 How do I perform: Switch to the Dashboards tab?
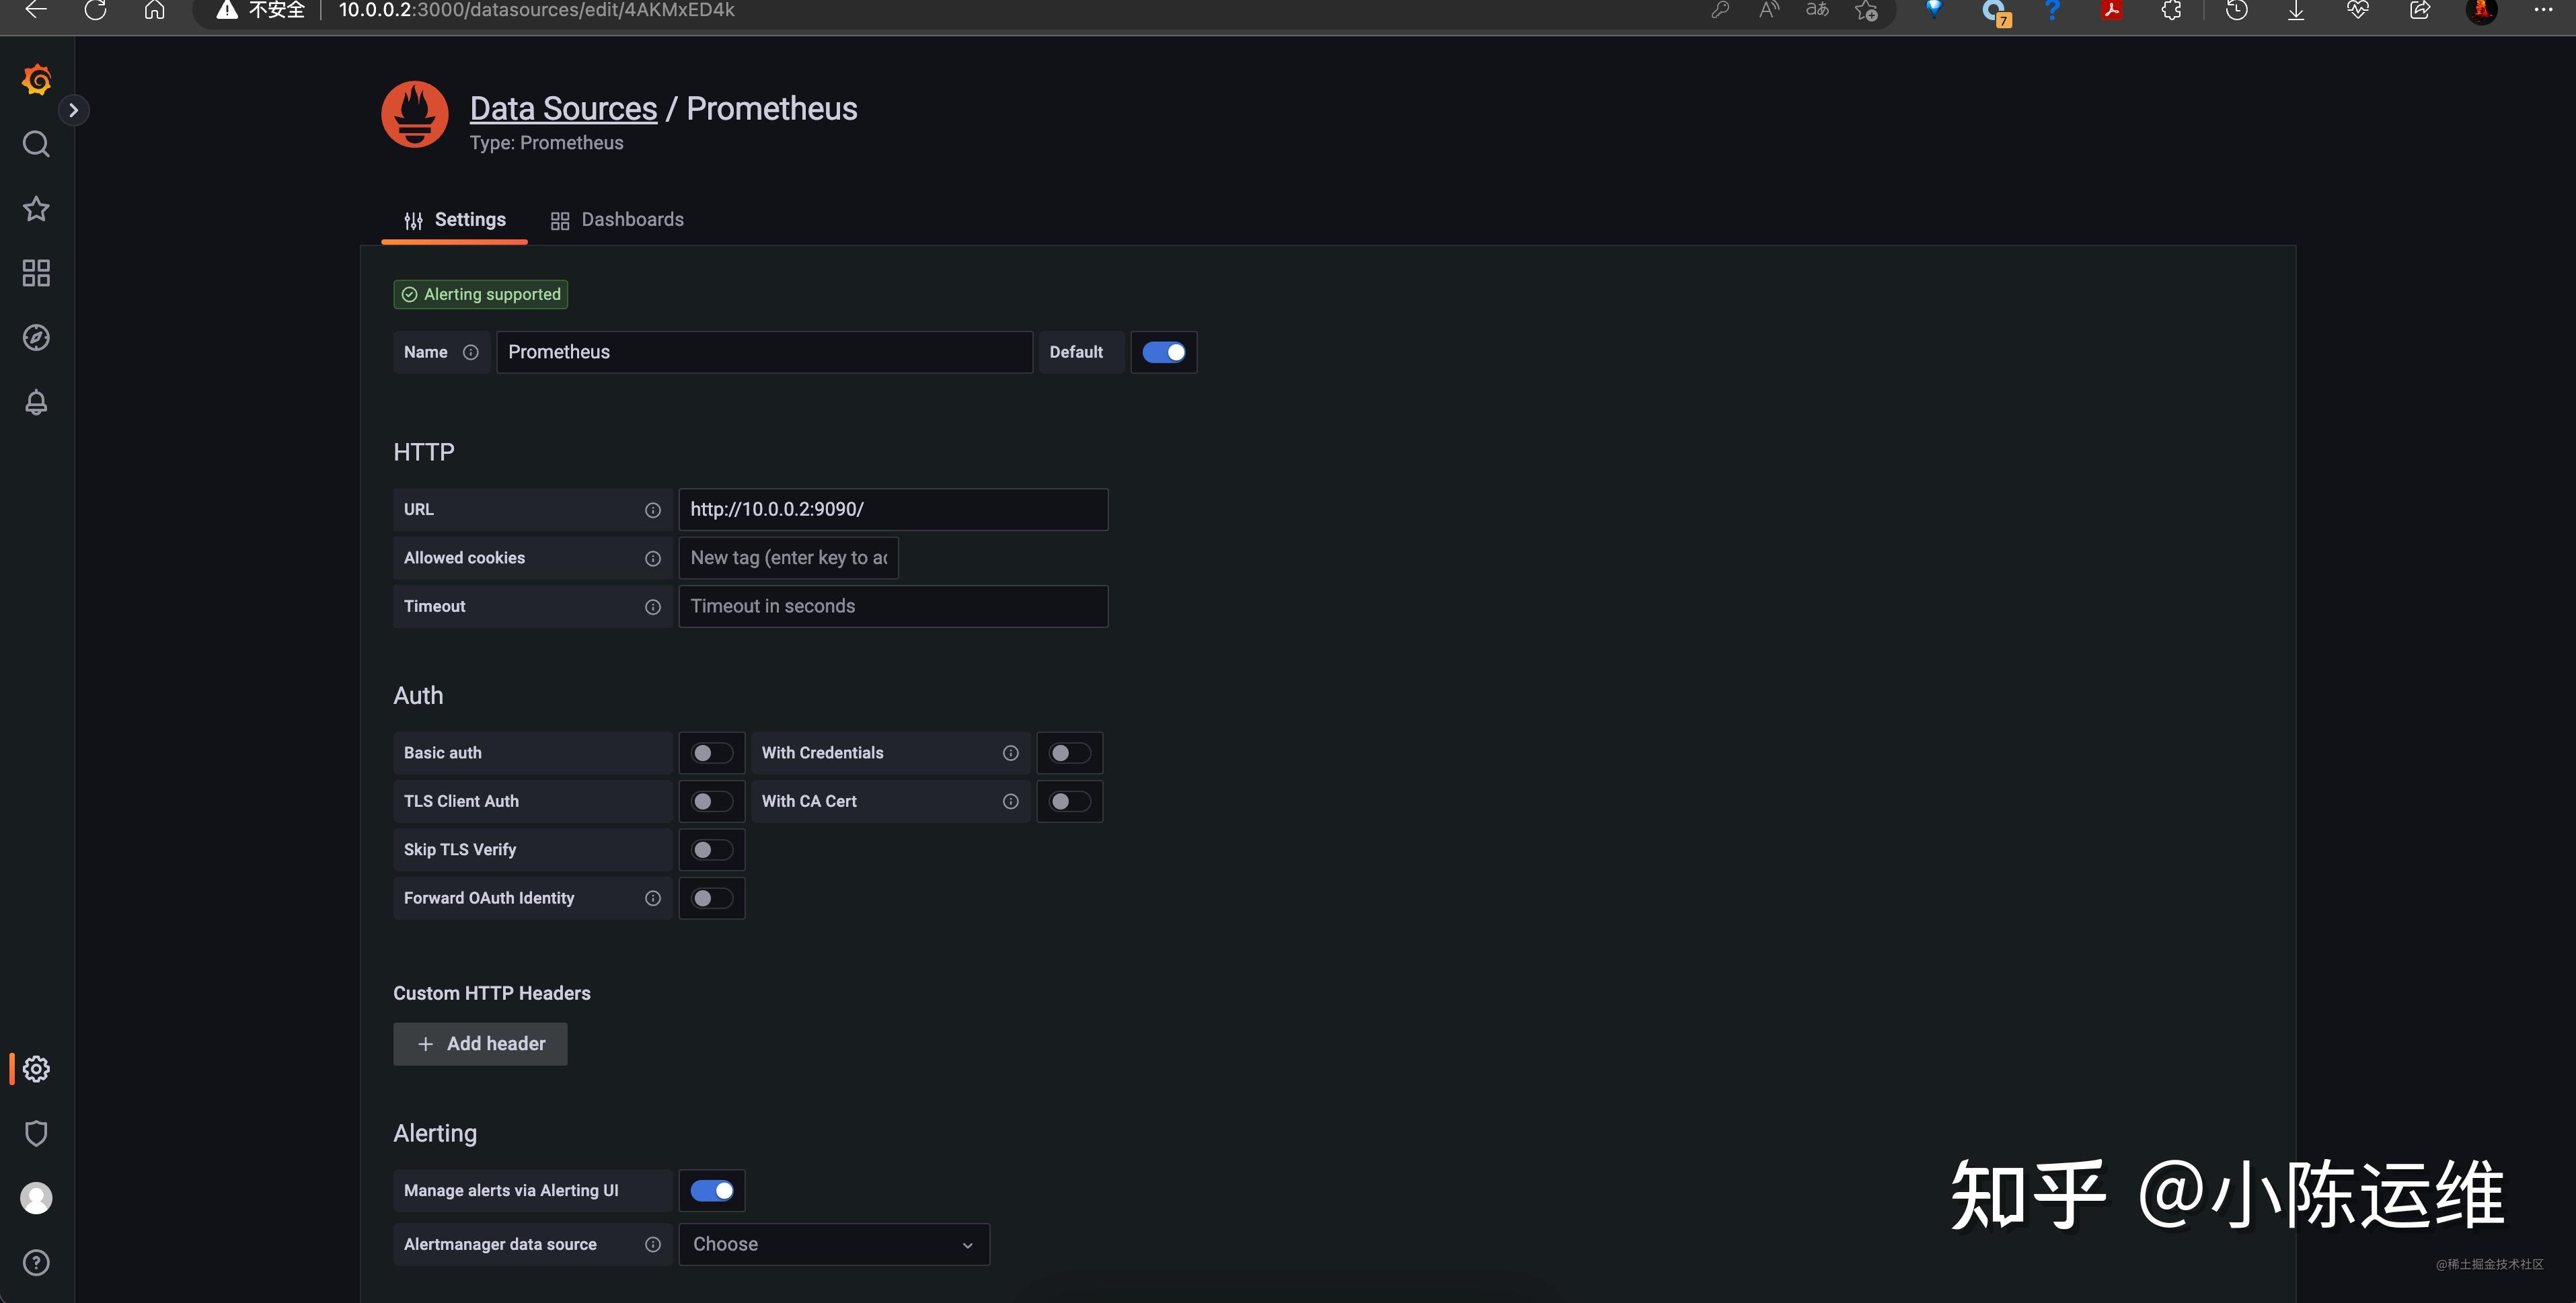click(631, 219)
